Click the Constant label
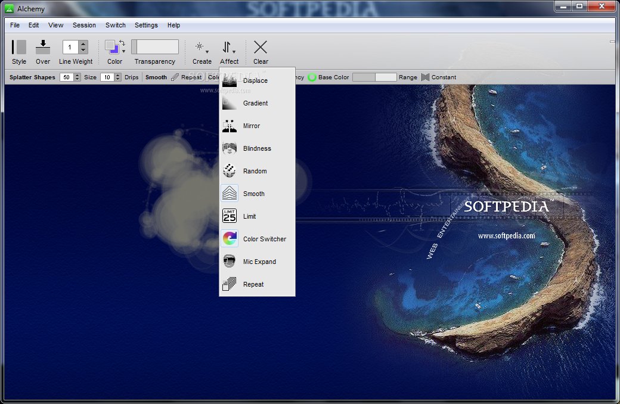The height and width of the screenshot is (404, 620). 444,77
